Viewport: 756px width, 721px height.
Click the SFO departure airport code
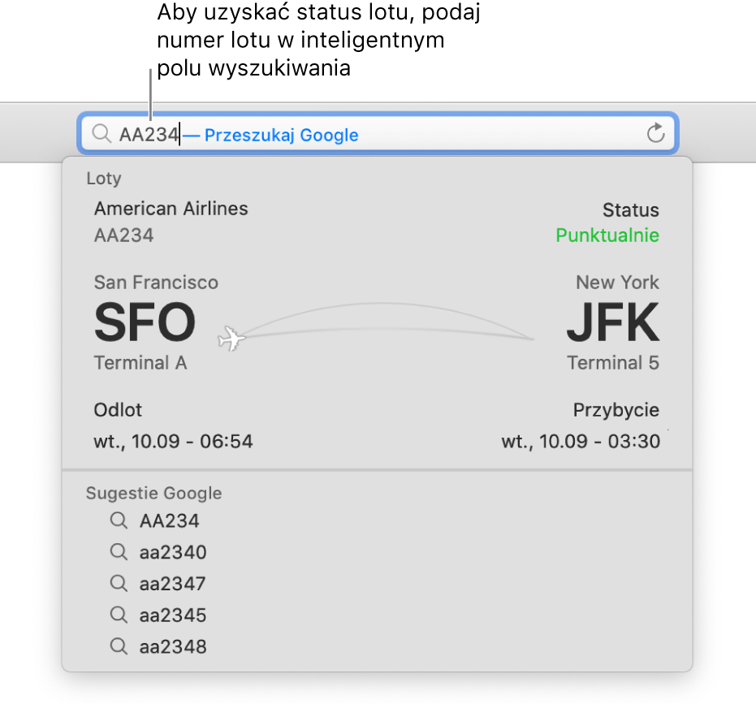pos(145,322)
